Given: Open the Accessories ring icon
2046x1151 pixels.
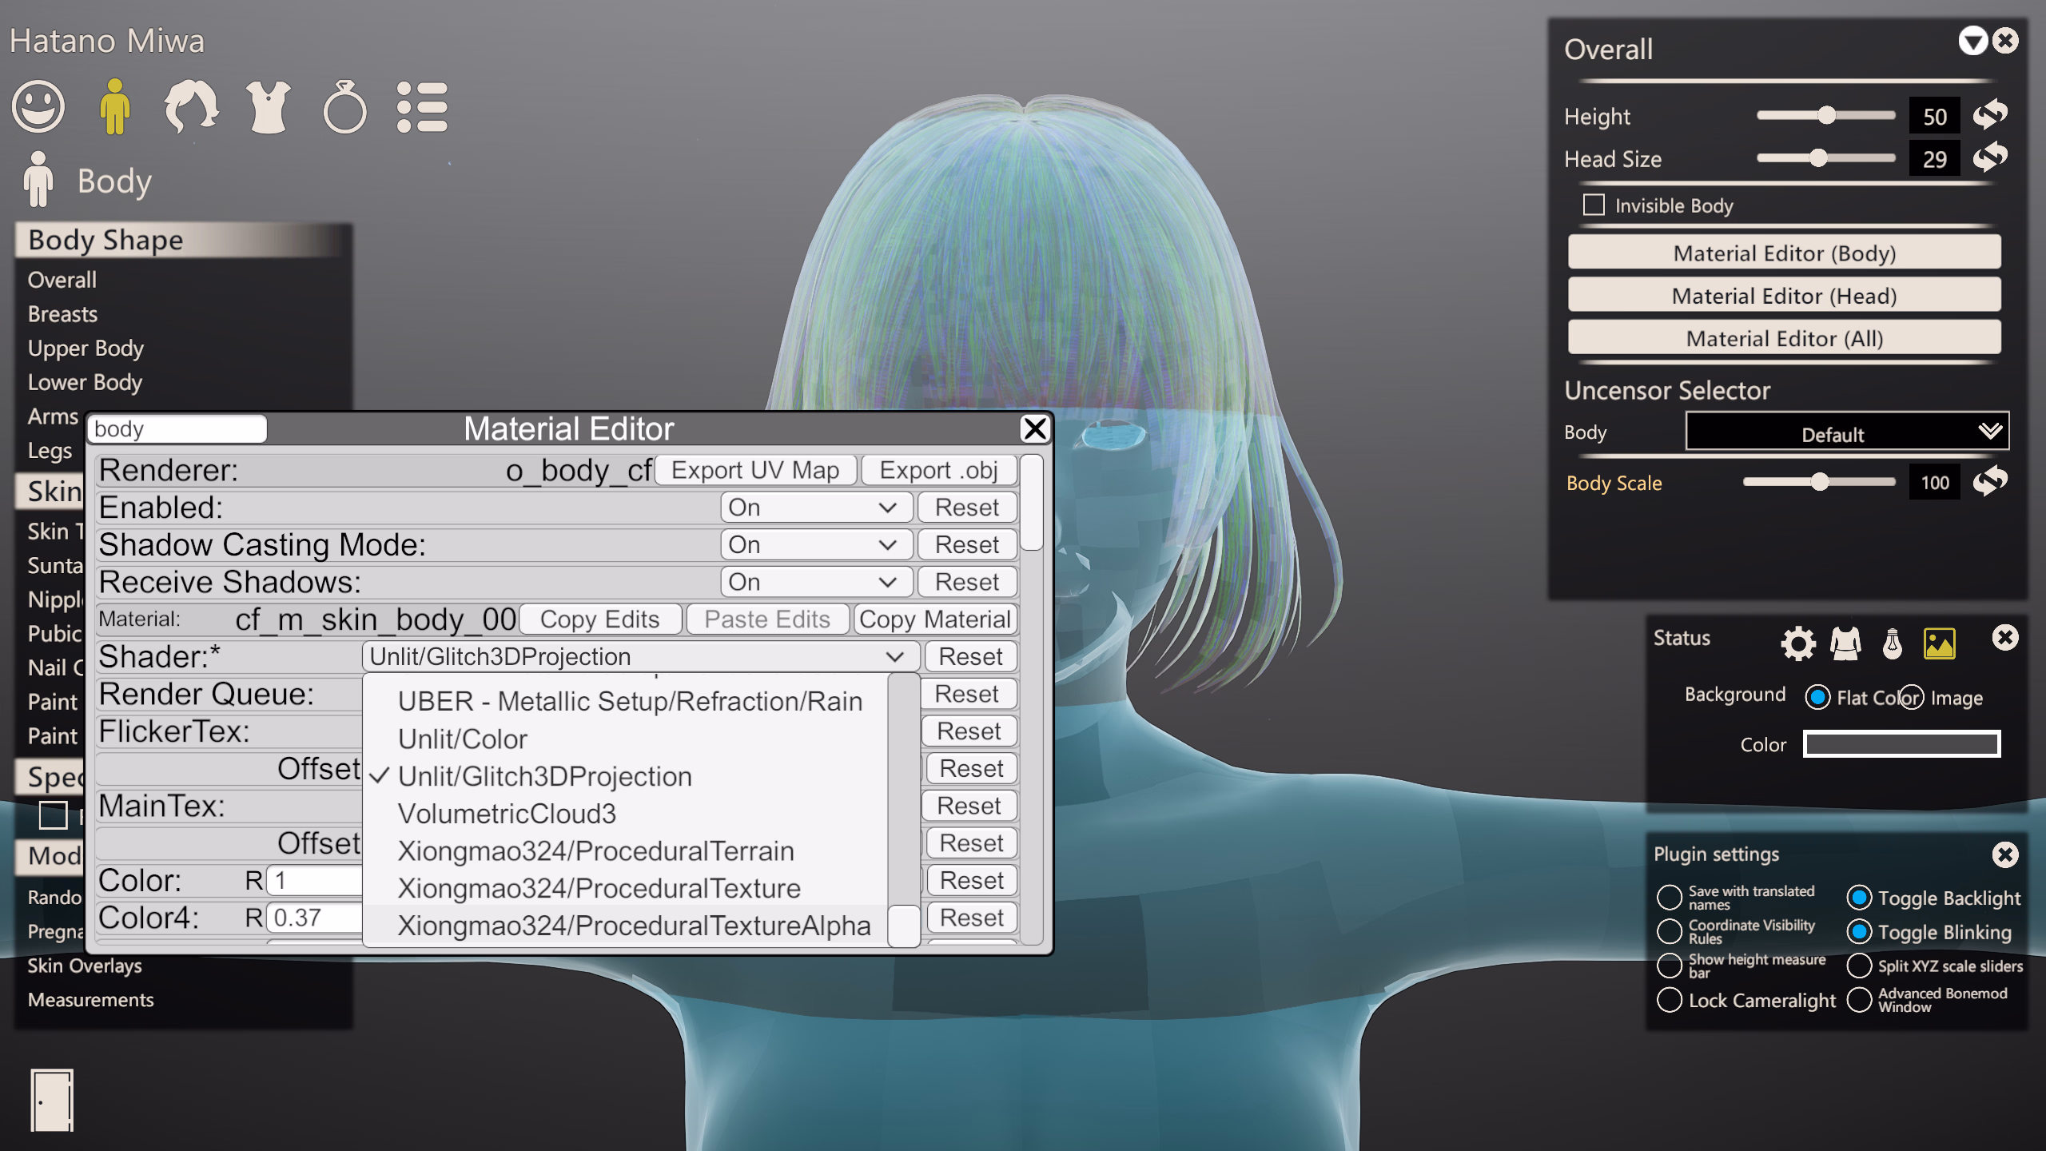Looking at the screenshot, I should pyautogui.click(x=344, y=106).
